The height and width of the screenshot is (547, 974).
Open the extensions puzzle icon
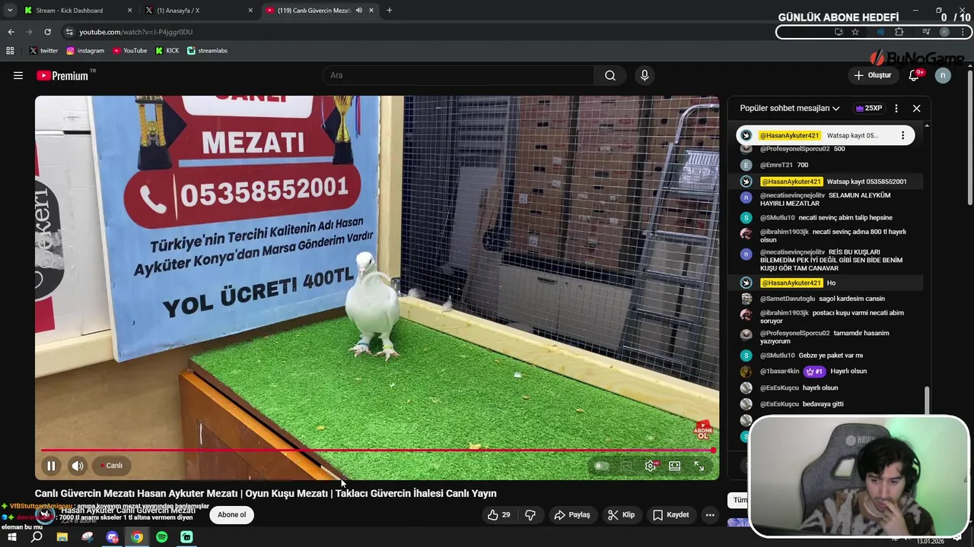(899, 32)
